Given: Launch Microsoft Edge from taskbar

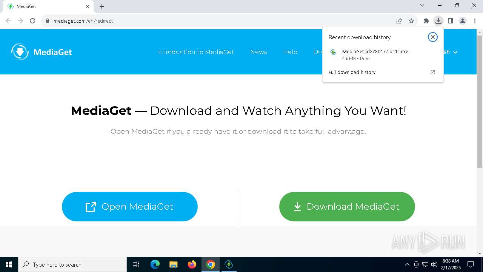Looking at the screenshot, I should [155, 264].
